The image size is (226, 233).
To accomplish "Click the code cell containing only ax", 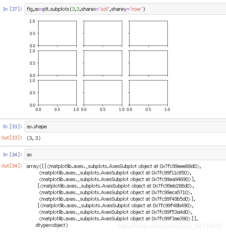I will [x=125, y=155].
